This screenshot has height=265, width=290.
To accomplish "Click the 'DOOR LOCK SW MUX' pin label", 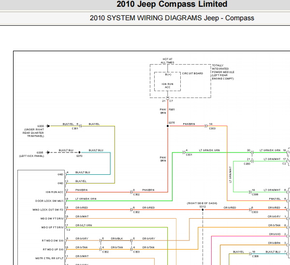I will point(49,201).
